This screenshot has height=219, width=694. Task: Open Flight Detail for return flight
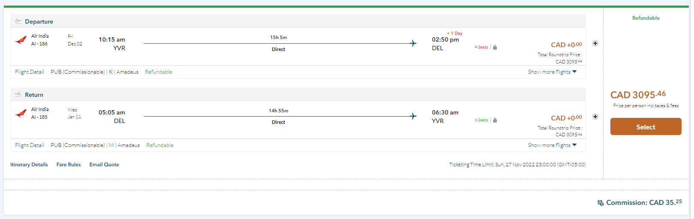30,145
